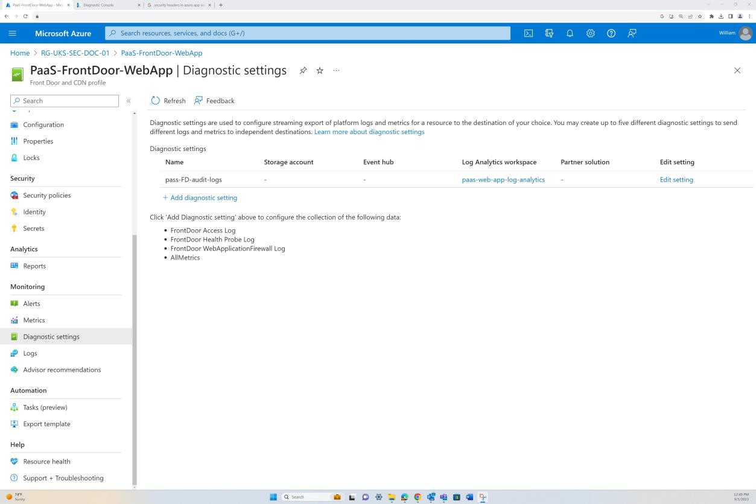Open the Azure portal settings gear
The image size is (756, 504).
590,33
